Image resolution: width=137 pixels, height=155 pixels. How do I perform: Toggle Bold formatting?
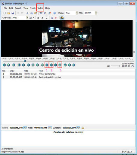point(38,18)
